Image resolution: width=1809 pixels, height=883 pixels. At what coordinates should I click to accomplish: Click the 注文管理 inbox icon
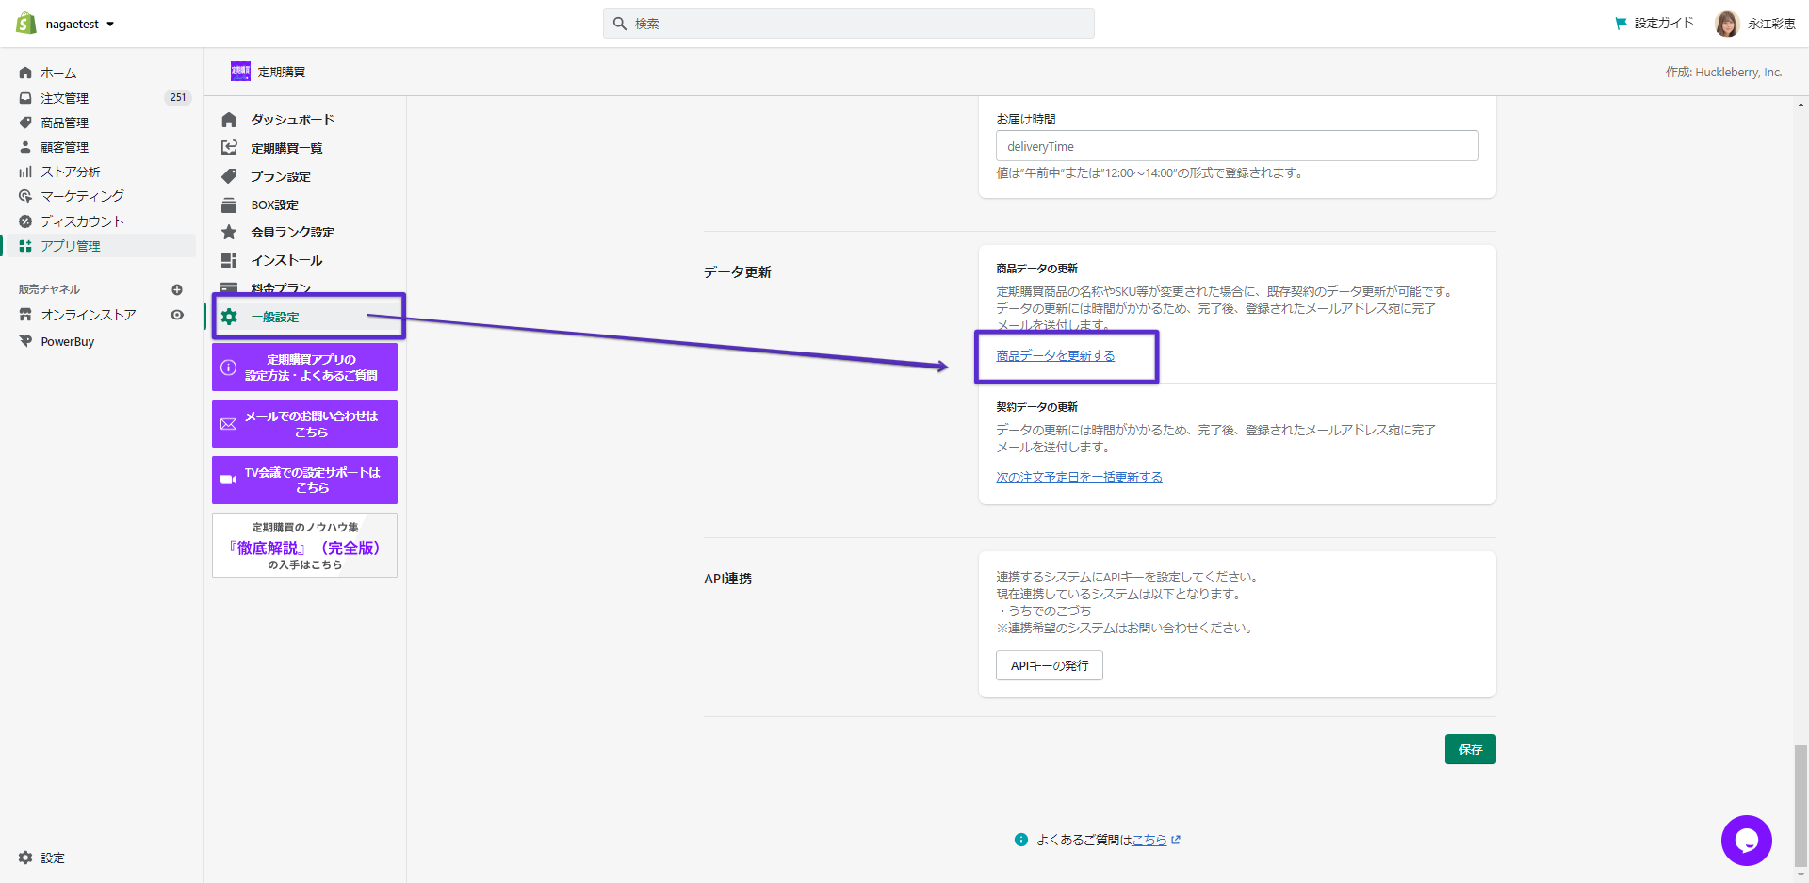coord(25,98)
